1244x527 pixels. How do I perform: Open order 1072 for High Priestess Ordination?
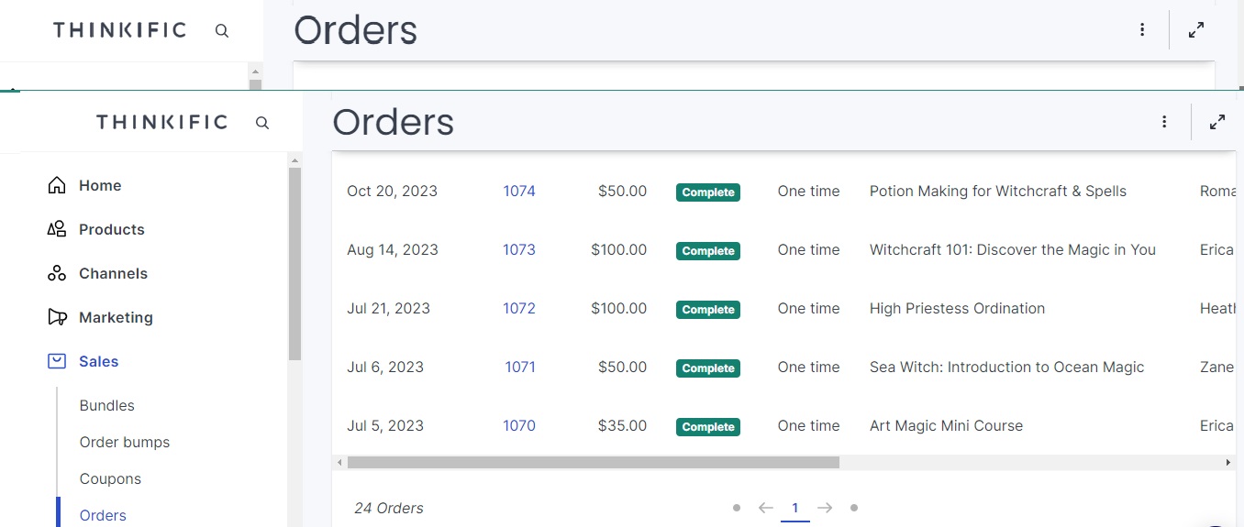click(x=519, y=308)
